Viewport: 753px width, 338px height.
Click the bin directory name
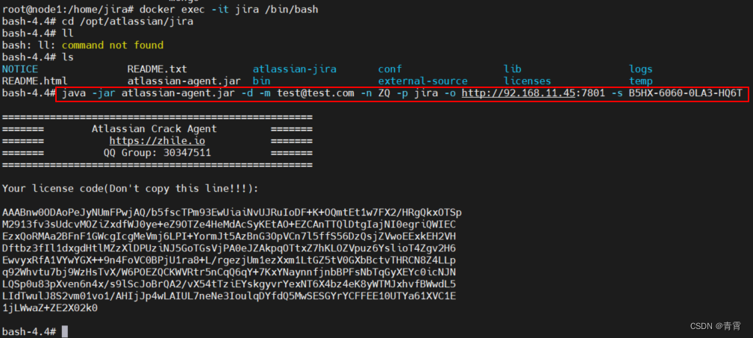[262, 81]
